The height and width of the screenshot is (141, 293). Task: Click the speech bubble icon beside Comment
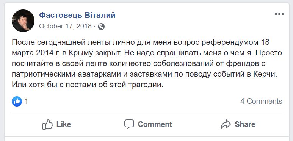click(x=129, y=124)
